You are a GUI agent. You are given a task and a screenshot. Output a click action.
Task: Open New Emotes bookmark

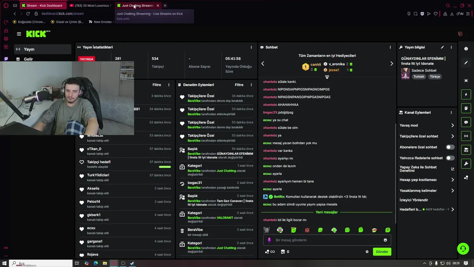pyautogui.click(x=100, y=22)
